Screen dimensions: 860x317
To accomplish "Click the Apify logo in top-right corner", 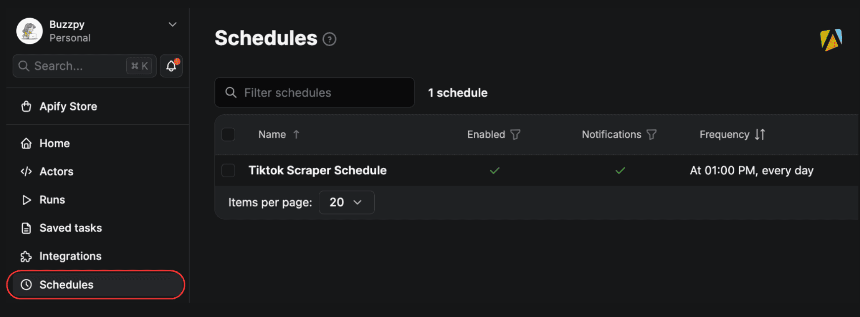I will tap(832, 40).
